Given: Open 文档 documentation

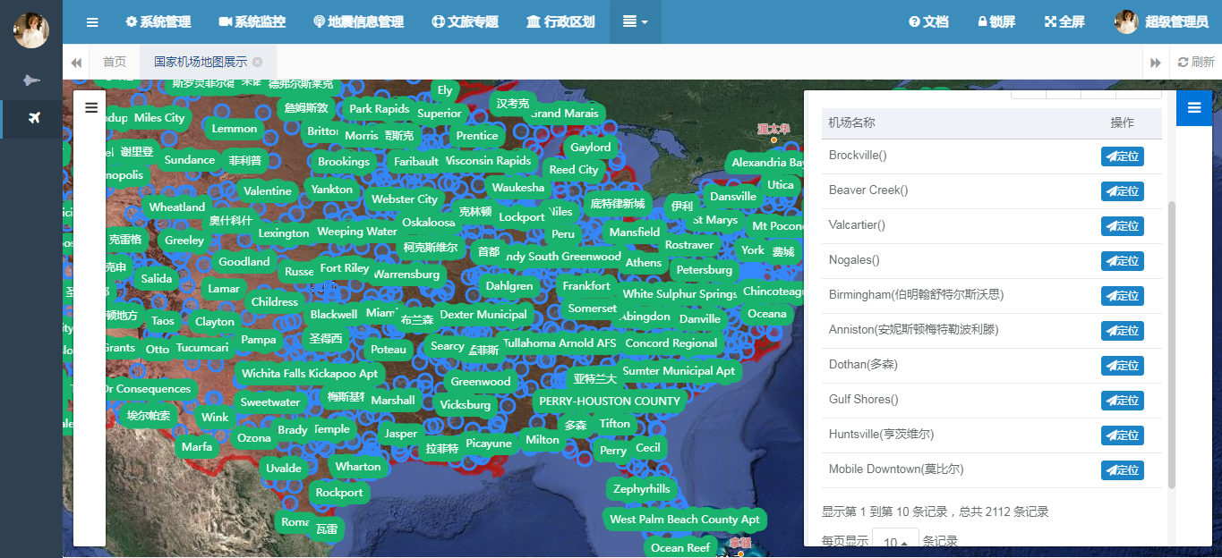Looking at the screenshot, I should click(x=928, y=21).
